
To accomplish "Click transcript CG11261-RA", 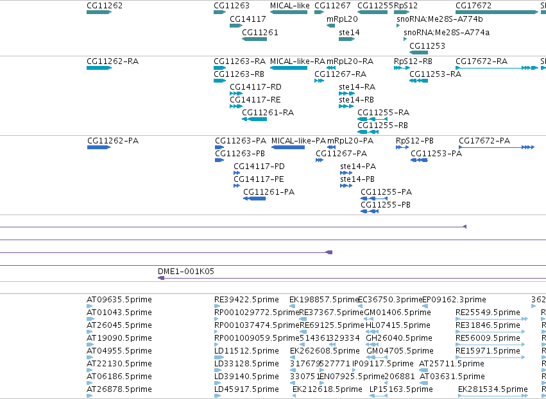I will click(255, 119).
